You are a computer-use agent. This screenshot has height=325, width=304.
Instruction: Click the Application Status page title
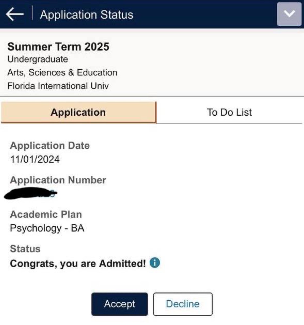tap(87, 15)
